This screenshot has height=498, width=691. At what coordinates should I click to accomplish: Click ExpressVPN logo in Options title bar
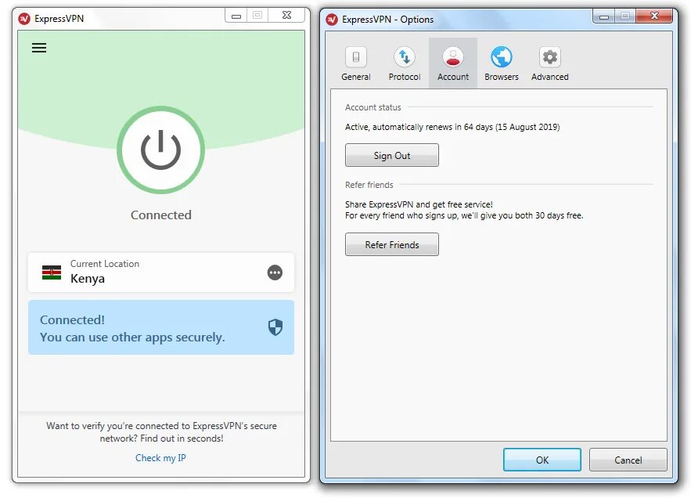point(332,20)
